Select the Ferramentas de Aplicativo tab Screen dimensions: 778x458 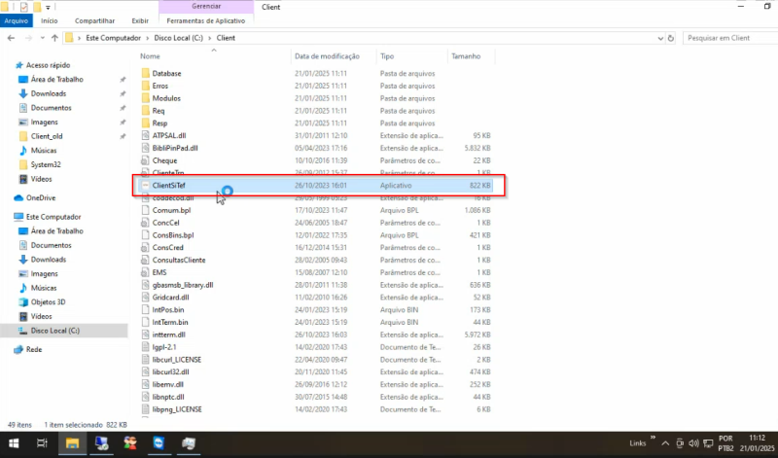tap(206, 20)
